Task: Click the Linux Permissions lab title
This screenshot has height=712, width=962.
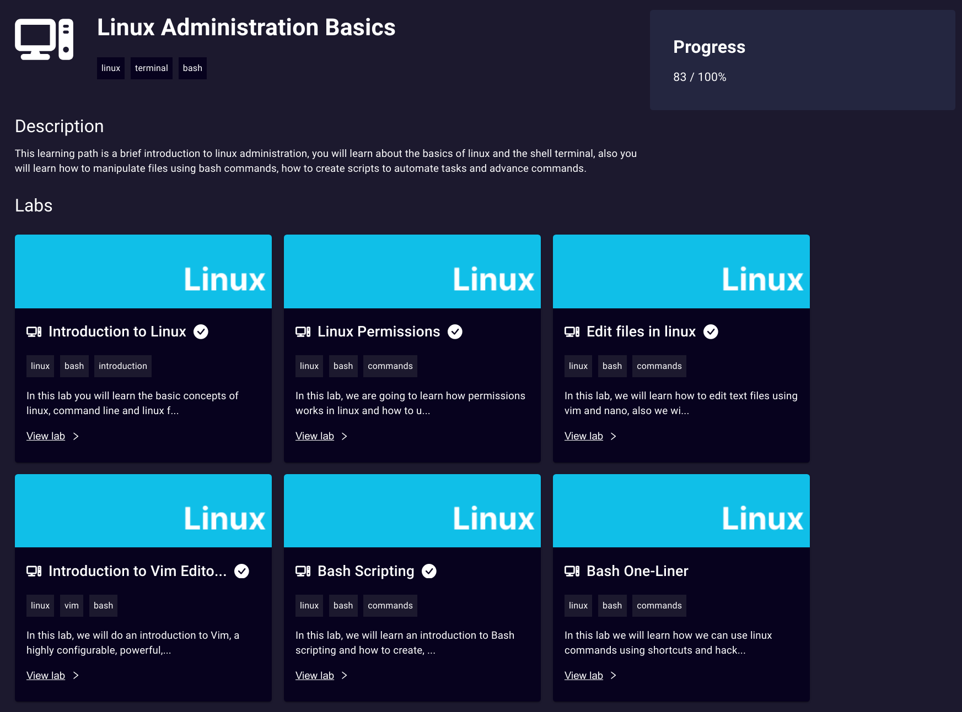Action: (379, 331)
